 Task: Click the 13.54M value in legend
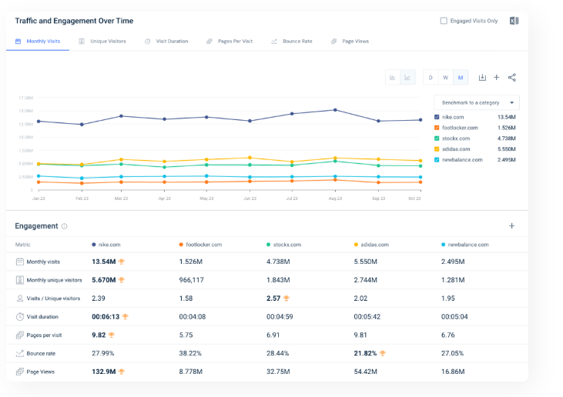pyautogui.click(x=506, y=117)
